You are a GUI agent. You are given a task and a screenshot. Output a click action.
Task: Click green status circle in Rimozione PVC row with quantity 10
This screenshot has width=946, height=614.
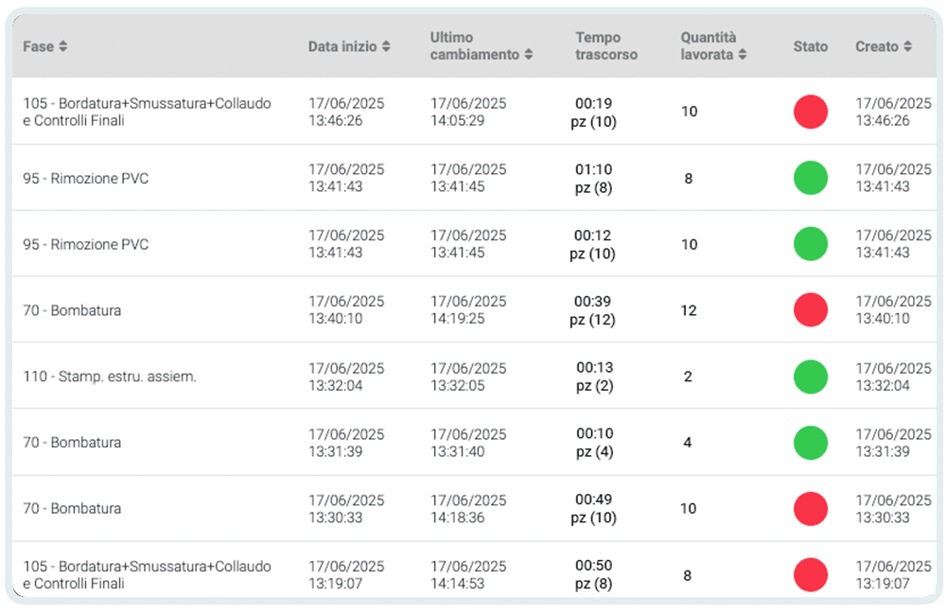(x=810, y=244)
